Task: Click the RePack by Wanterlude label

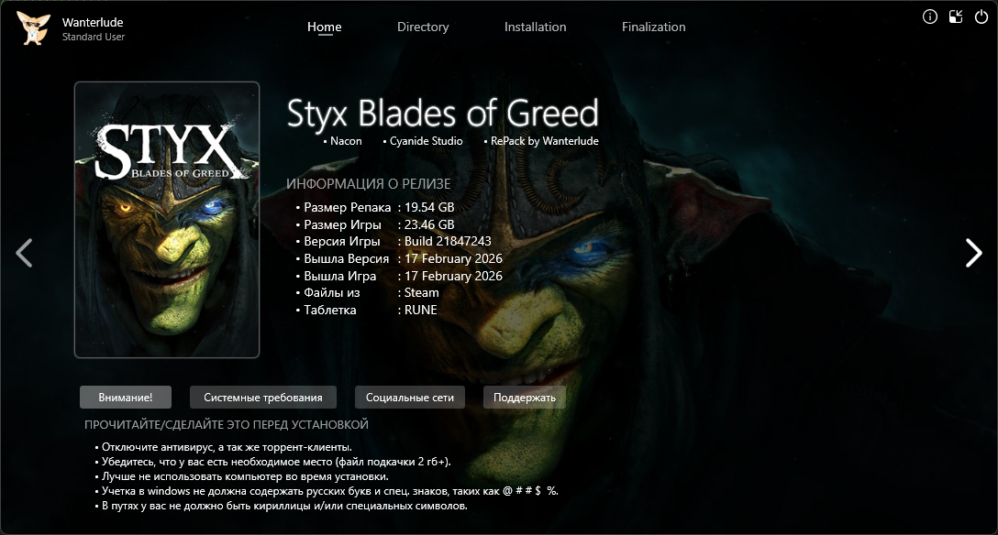Action: [544, 141]
